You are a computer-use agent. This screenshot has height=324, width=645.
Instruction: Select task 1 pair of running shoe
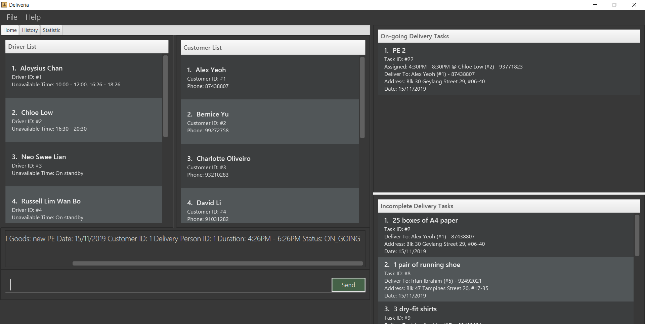point(506,279)
